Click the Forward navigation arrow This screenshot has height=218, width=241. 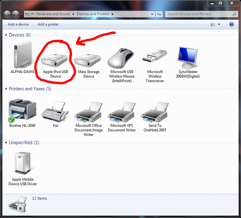(x=16, y=14)
